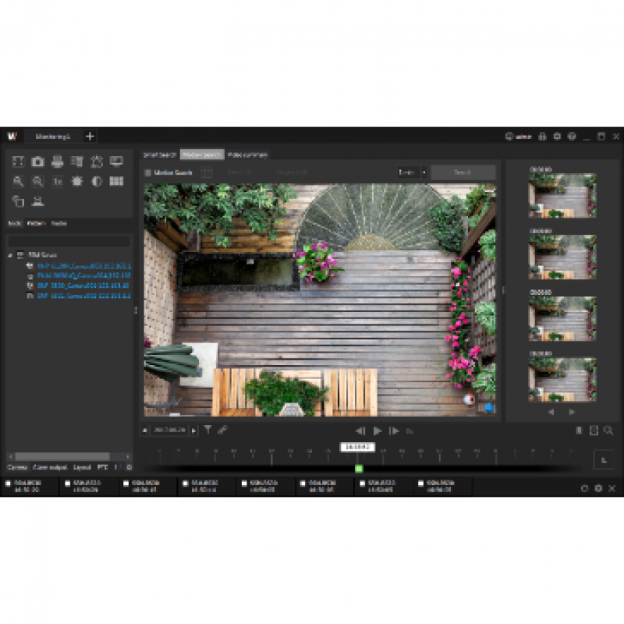Click the magnifier search icon right of the playback bar
This screenshot has width=624, height=624.
click(608, 431)
